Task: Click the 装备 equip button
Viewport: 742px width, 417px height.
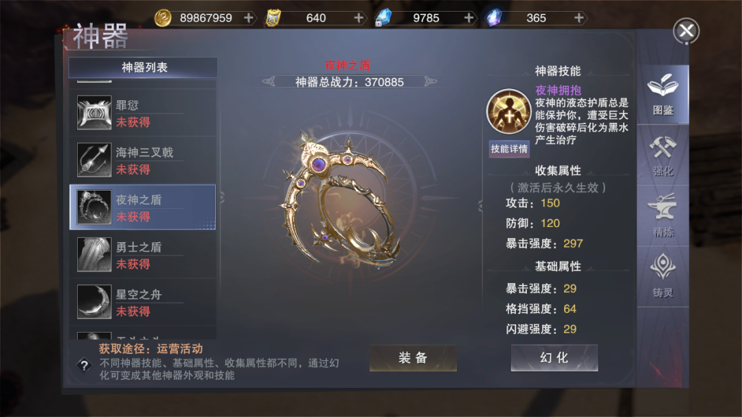Action: click(x=413, y=358)
